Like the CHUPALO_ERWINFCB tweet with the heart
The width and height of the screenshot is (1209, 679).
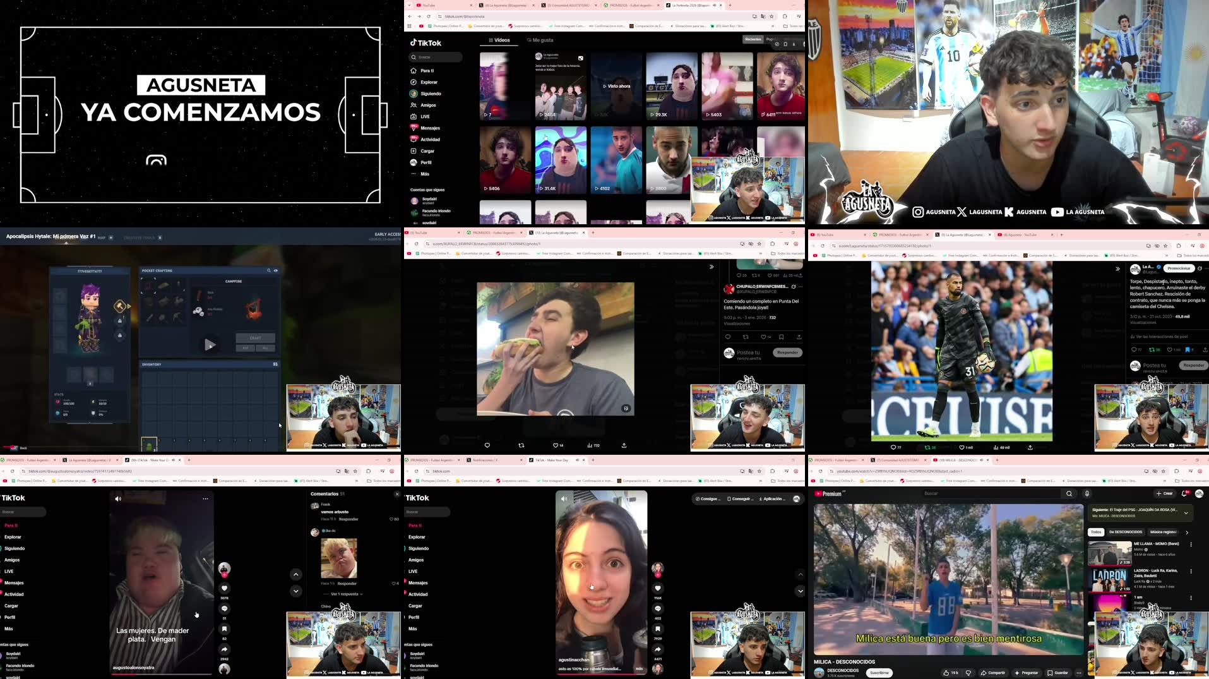coord(764,337)
